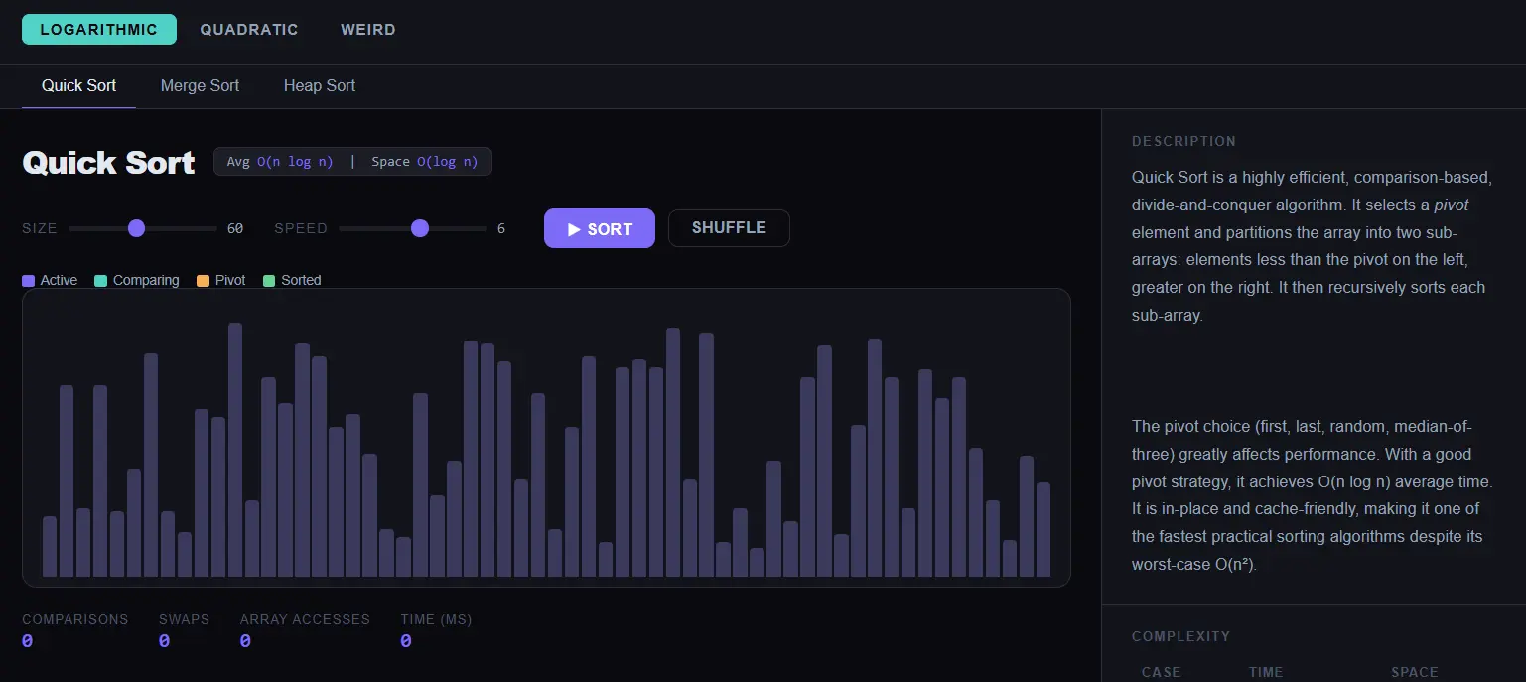Click the Description section heading

1184,141
